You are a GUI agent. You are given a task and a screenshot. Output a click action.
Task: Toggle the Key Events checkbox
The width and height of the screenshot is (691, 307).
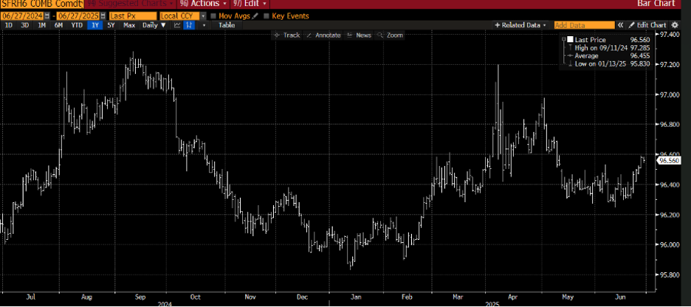(267, 15)
